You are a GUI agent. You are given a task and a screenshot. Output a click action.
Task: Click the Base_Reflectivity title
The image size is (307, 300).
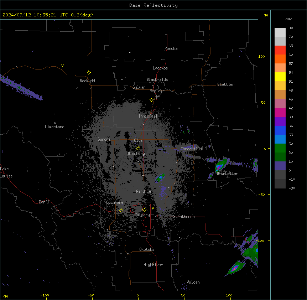[x=153, y=5]
